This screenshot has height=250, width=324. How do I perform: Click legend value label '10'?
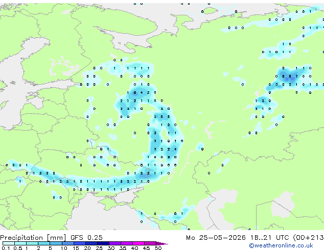tap(64, 248)
